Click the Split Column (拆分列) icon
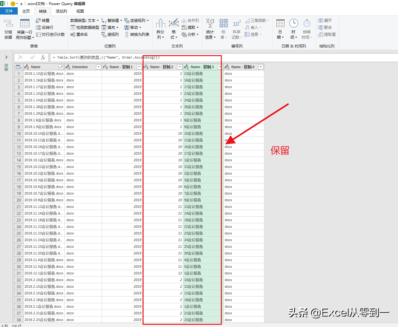Screen dimensions: 398x327 pyautogui.click(x=160, y=23)
